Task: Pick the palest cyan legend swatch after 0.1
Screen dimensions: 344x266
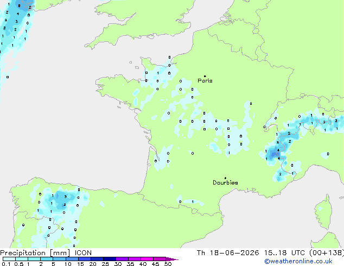Action: [9, 259]
